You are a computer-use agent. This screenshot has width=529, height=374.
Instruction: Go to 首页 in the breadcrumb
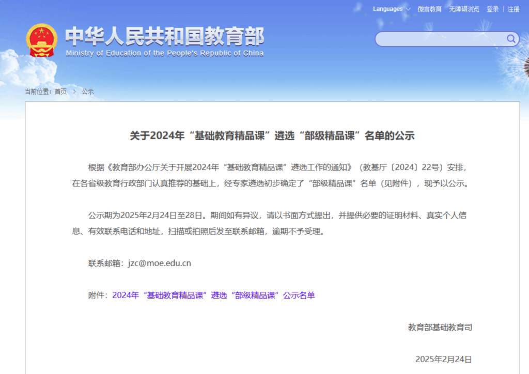pyautogui.click(x=61, y=91)
